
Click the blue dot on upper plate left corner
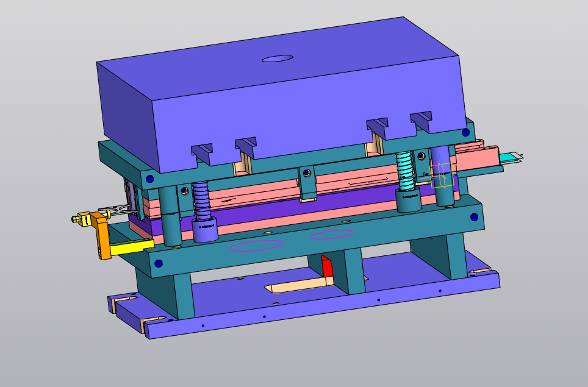point(149,179)
